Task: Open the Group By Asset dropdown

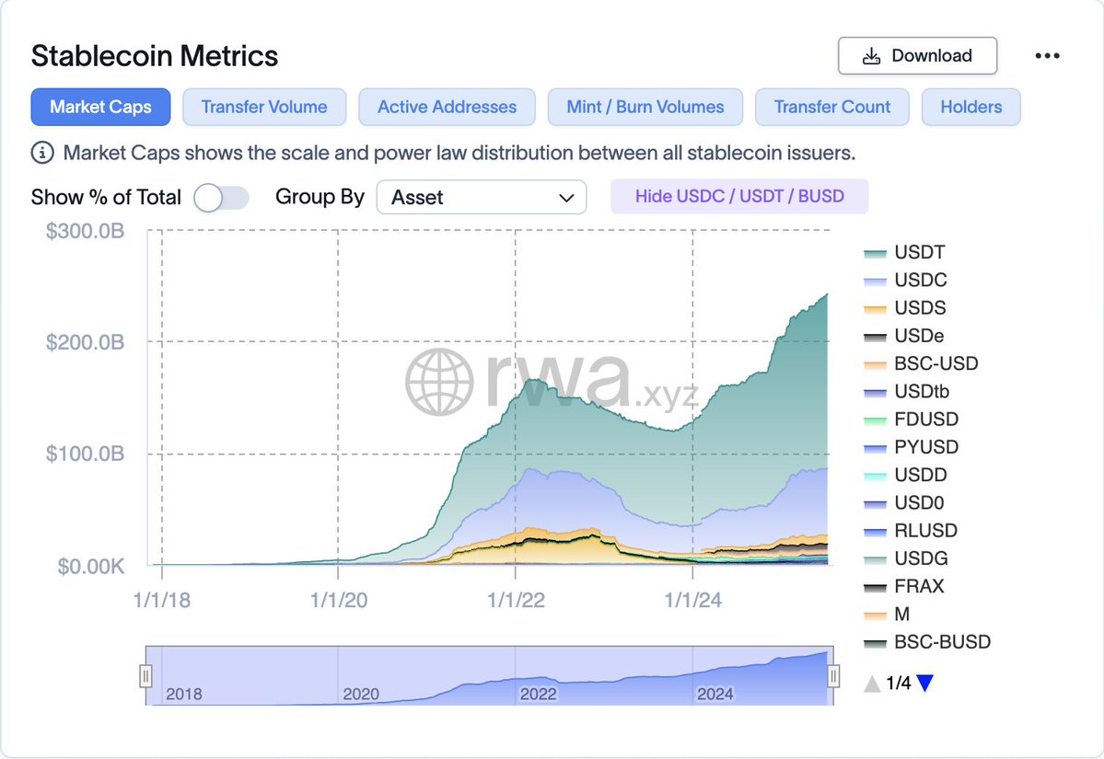Action: pos(482,197)
